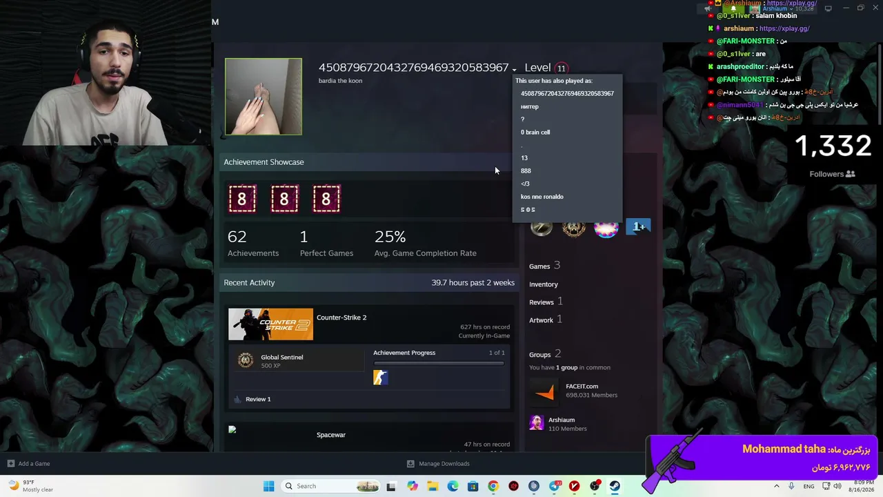Screen dimensions: 883x497
Task: Launch Google Chrome from the taskbar
Action: pyautogui.click(x=493, y=486)
